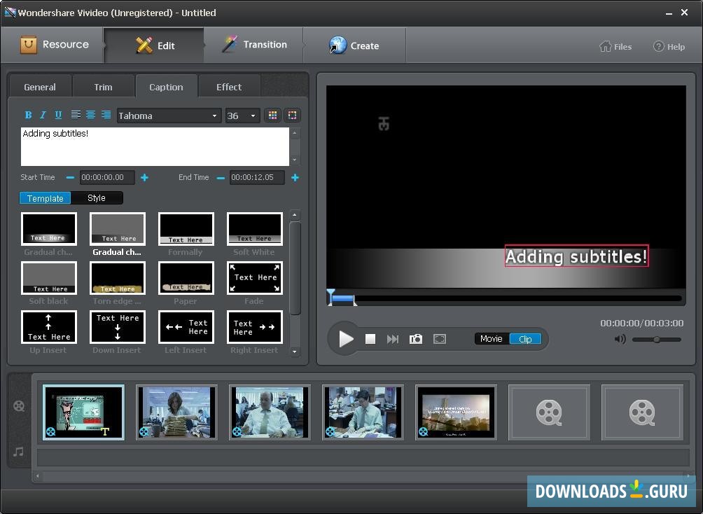Apply italic formatting to caption text
The height and width of the screenshot is (514, 703).
(43, 114)
